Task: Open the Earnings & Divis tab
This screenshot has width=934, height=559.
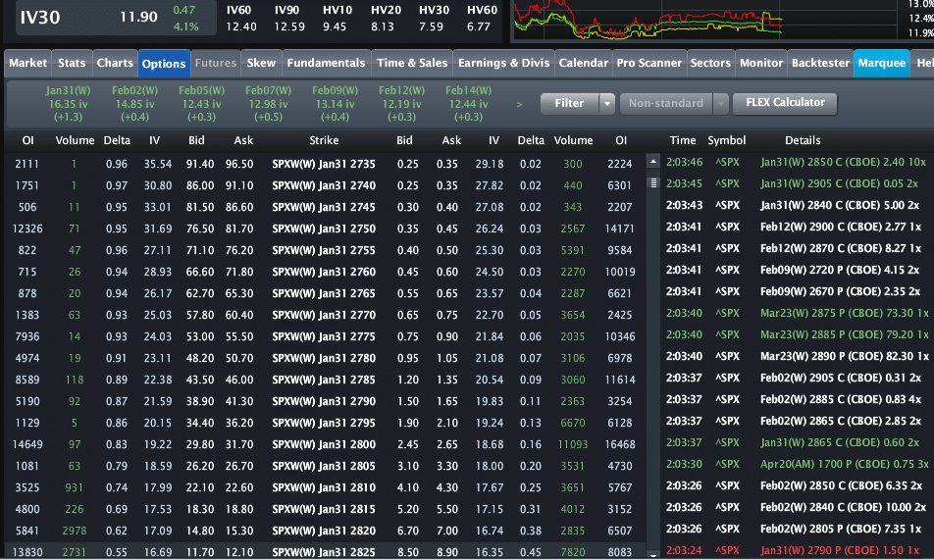Action: [503, 63]
